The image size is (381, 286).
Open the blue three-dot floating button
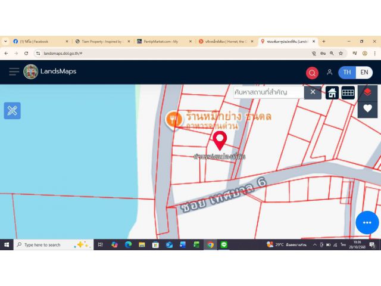367,222
